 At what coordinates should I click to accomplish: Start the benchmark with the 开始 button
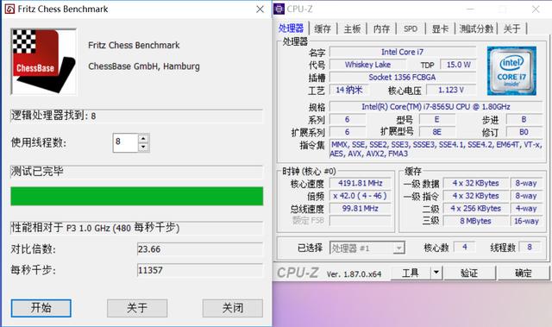point(41,308)
